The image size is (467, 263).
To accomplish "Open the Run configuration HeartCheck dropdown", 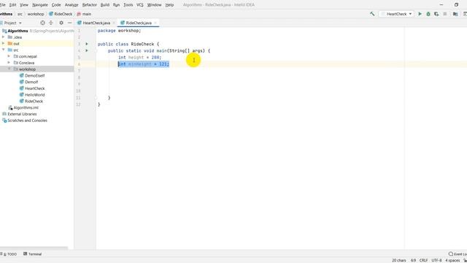I will (x=396, y=14).
